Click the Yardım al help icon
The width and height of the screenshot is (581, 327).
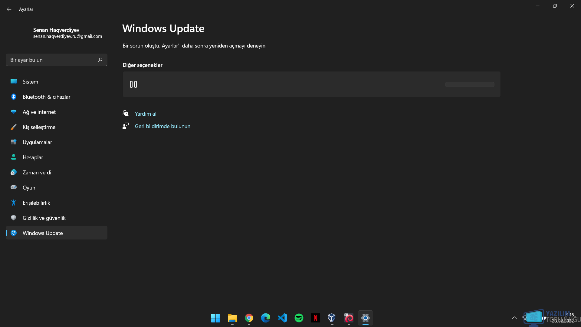click(x=126, y=113)
